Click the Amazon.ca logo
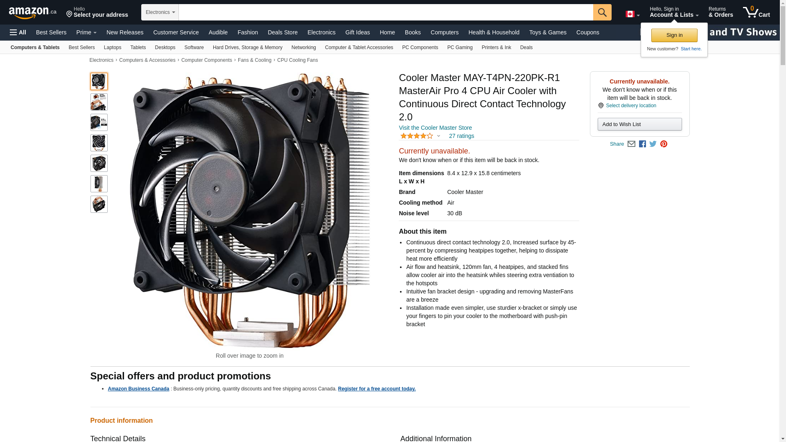 [x=33, y=12]
